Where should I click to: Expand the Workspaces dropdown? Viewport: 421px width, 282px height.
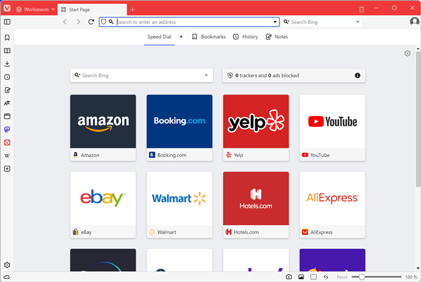[x=36, y=9]
